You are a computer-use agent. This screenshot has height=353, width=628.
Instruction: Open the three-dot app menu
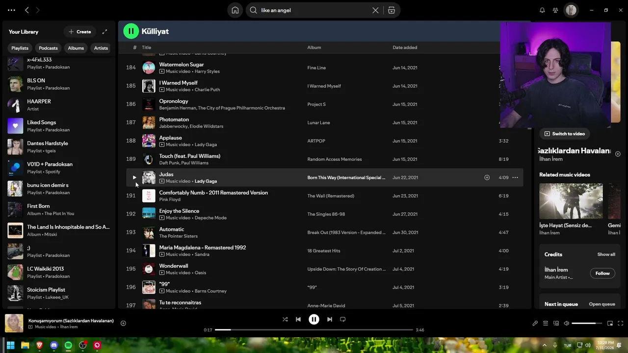(11, 10)
